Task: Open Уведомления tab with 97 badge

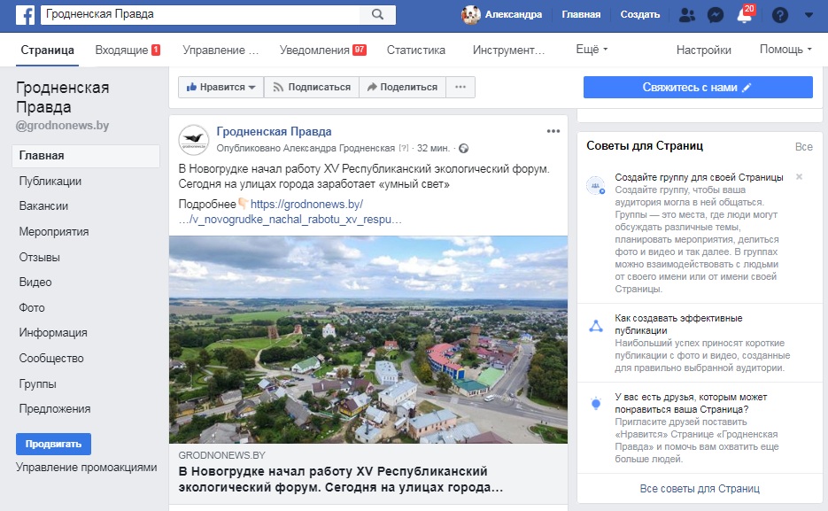Action: coord(322,50)
